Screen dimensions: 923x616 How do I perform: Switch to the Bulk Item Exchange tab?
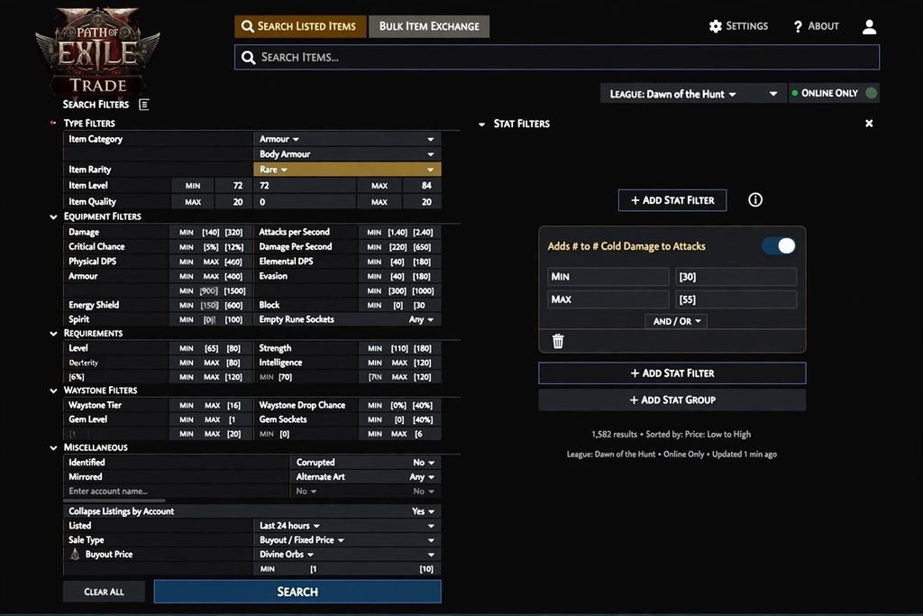429,26
